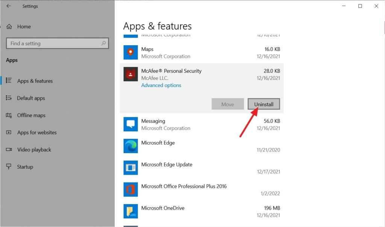
Task: Click the Microsoft Office Professional icon
Action: click(130, 189)
